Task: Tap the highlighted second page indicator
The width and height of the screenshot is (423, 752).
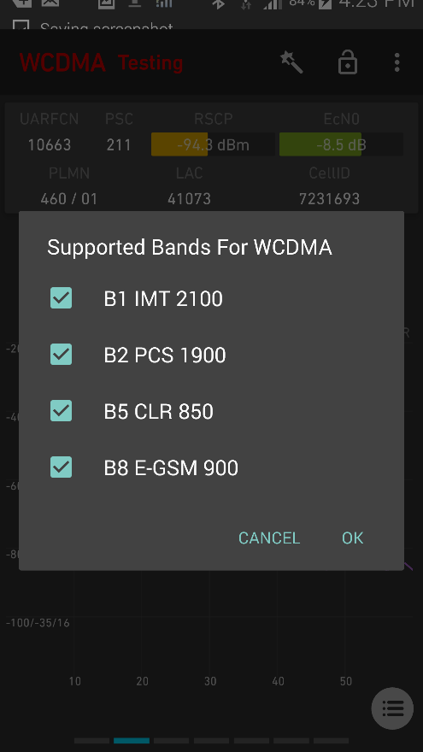Action: (x=132, y=741)
